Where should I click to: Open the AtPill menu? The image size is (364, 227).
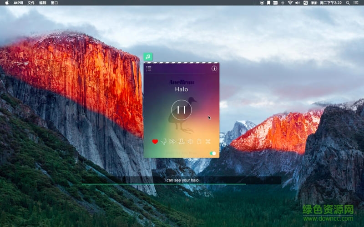pos(18,3)
